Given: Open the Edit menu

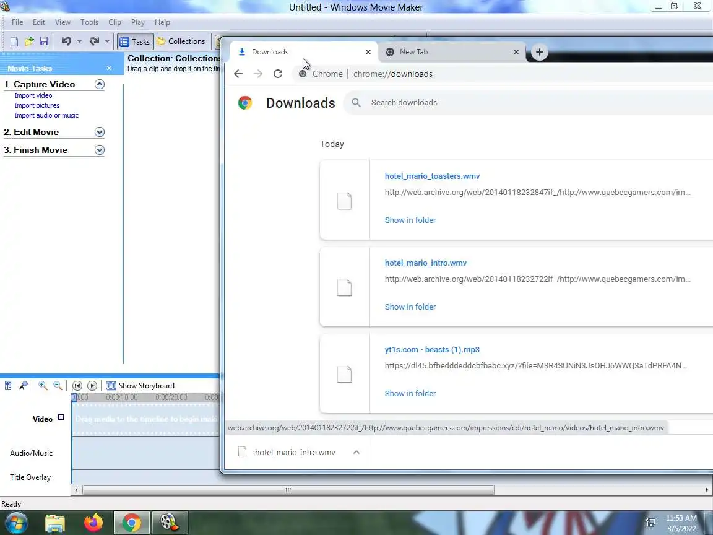Looking at the screenshot, I should click(x=38, y=22).
